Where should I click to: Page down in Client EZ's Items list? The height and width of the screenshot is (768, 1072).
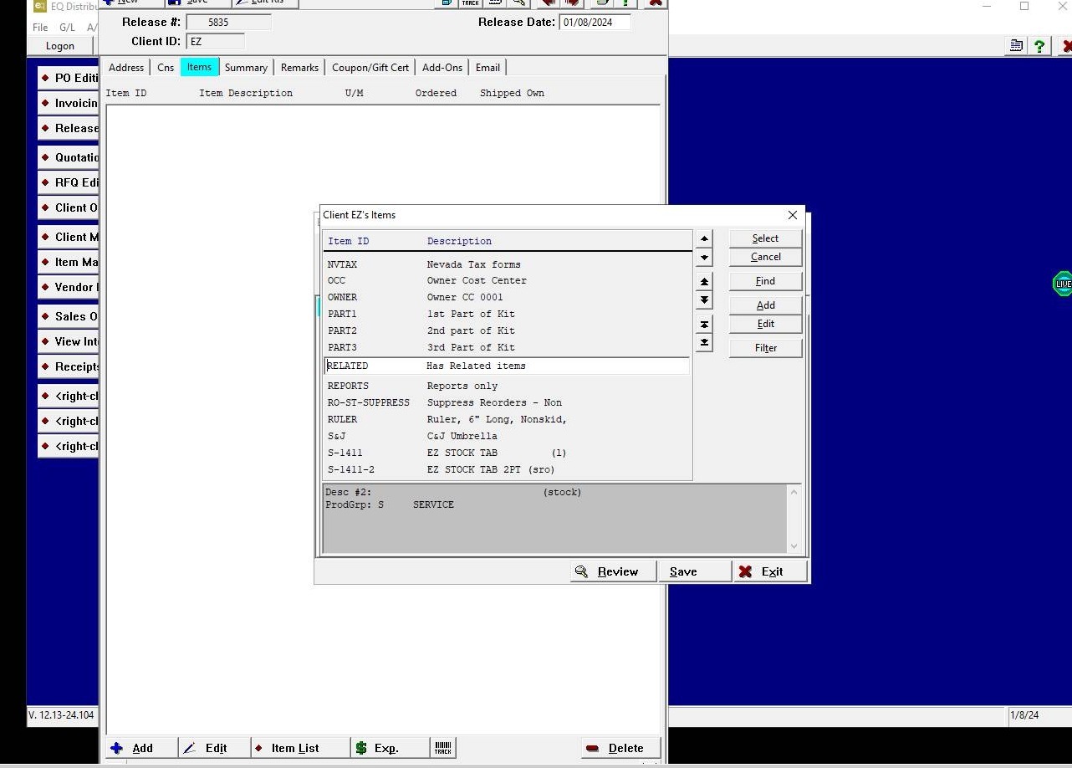tap(704, 300)
